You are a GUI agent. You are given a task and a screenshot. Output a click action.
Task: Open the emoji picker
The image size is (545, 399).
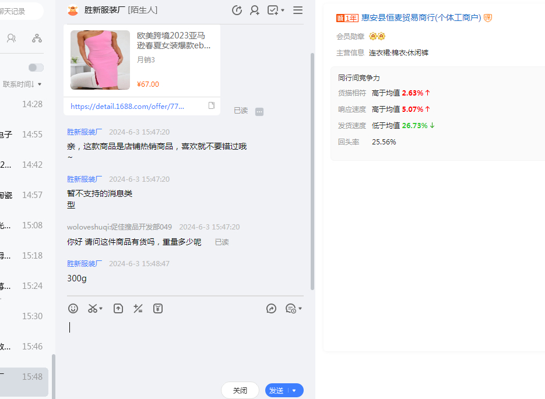pyautogui.click(x=73, y=309)
